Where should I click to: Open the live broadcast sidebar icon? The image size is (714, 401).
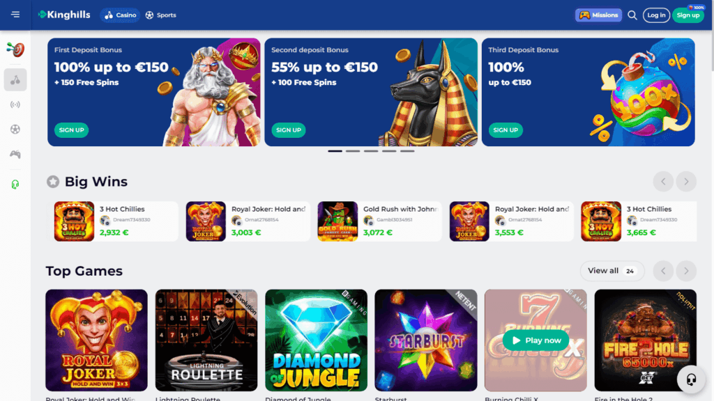pyautogui.click(x=15, y=104)
